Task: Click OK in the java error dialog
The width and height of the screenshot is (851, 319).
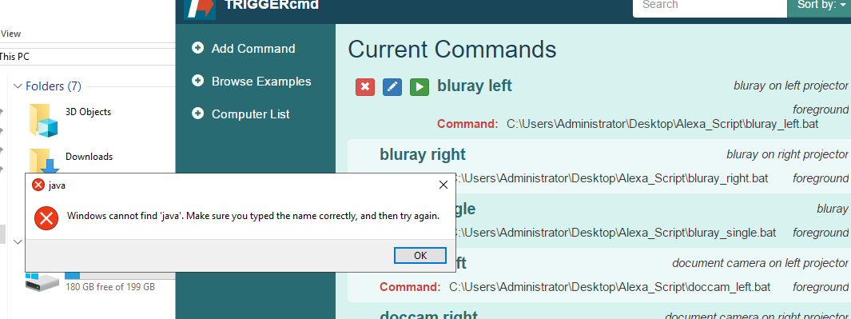Action: click(420, 255)
